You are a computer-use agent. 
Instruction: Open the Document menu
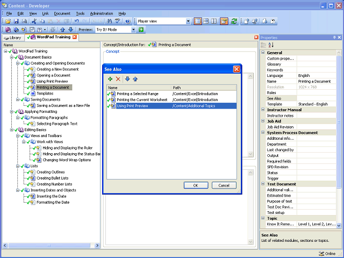62,13
